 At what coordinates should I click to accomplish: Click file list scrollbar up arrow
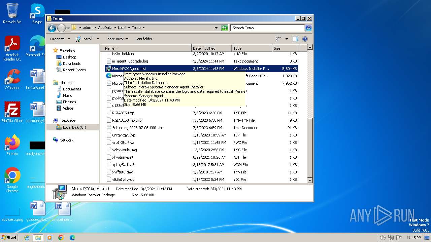(310, 47)
